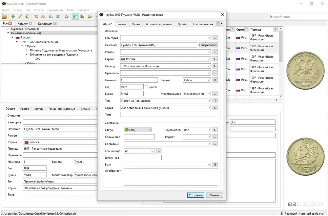This screenshot has height=216, width=328.
Task: Show statistics with the bar chart icon
Action: [82, 16]
